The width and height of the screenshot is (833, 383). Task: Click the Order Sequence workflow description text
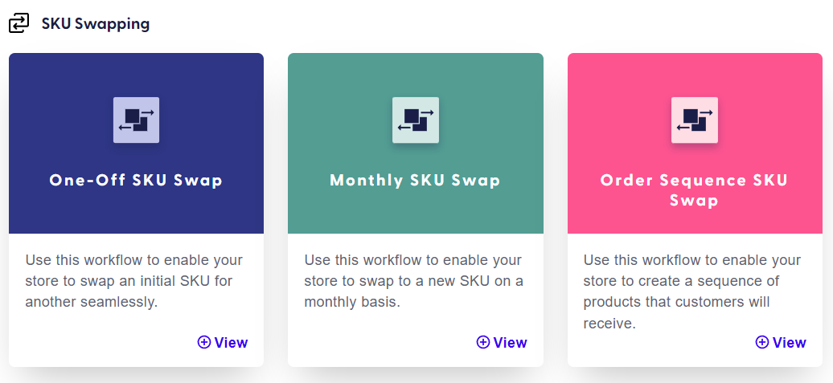tap(692, 291)
